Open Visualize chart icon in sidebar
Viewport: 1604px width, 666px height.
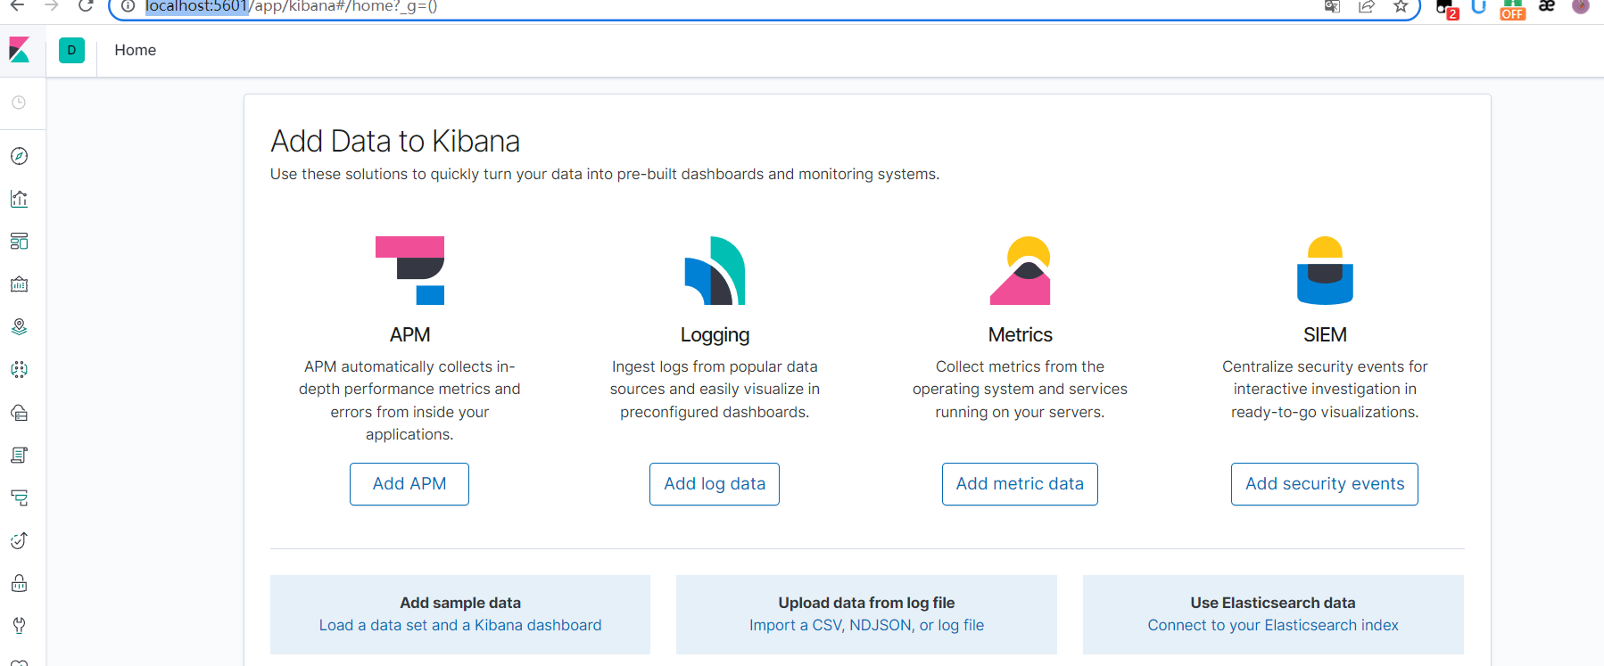pyautogui.click(x=19, y=199)
